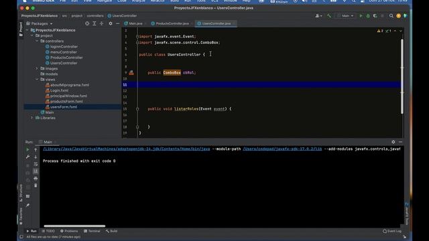Toggle tool window bars icon at bottom-left
This screenshot has width=429, height=241.
[21, 237]
